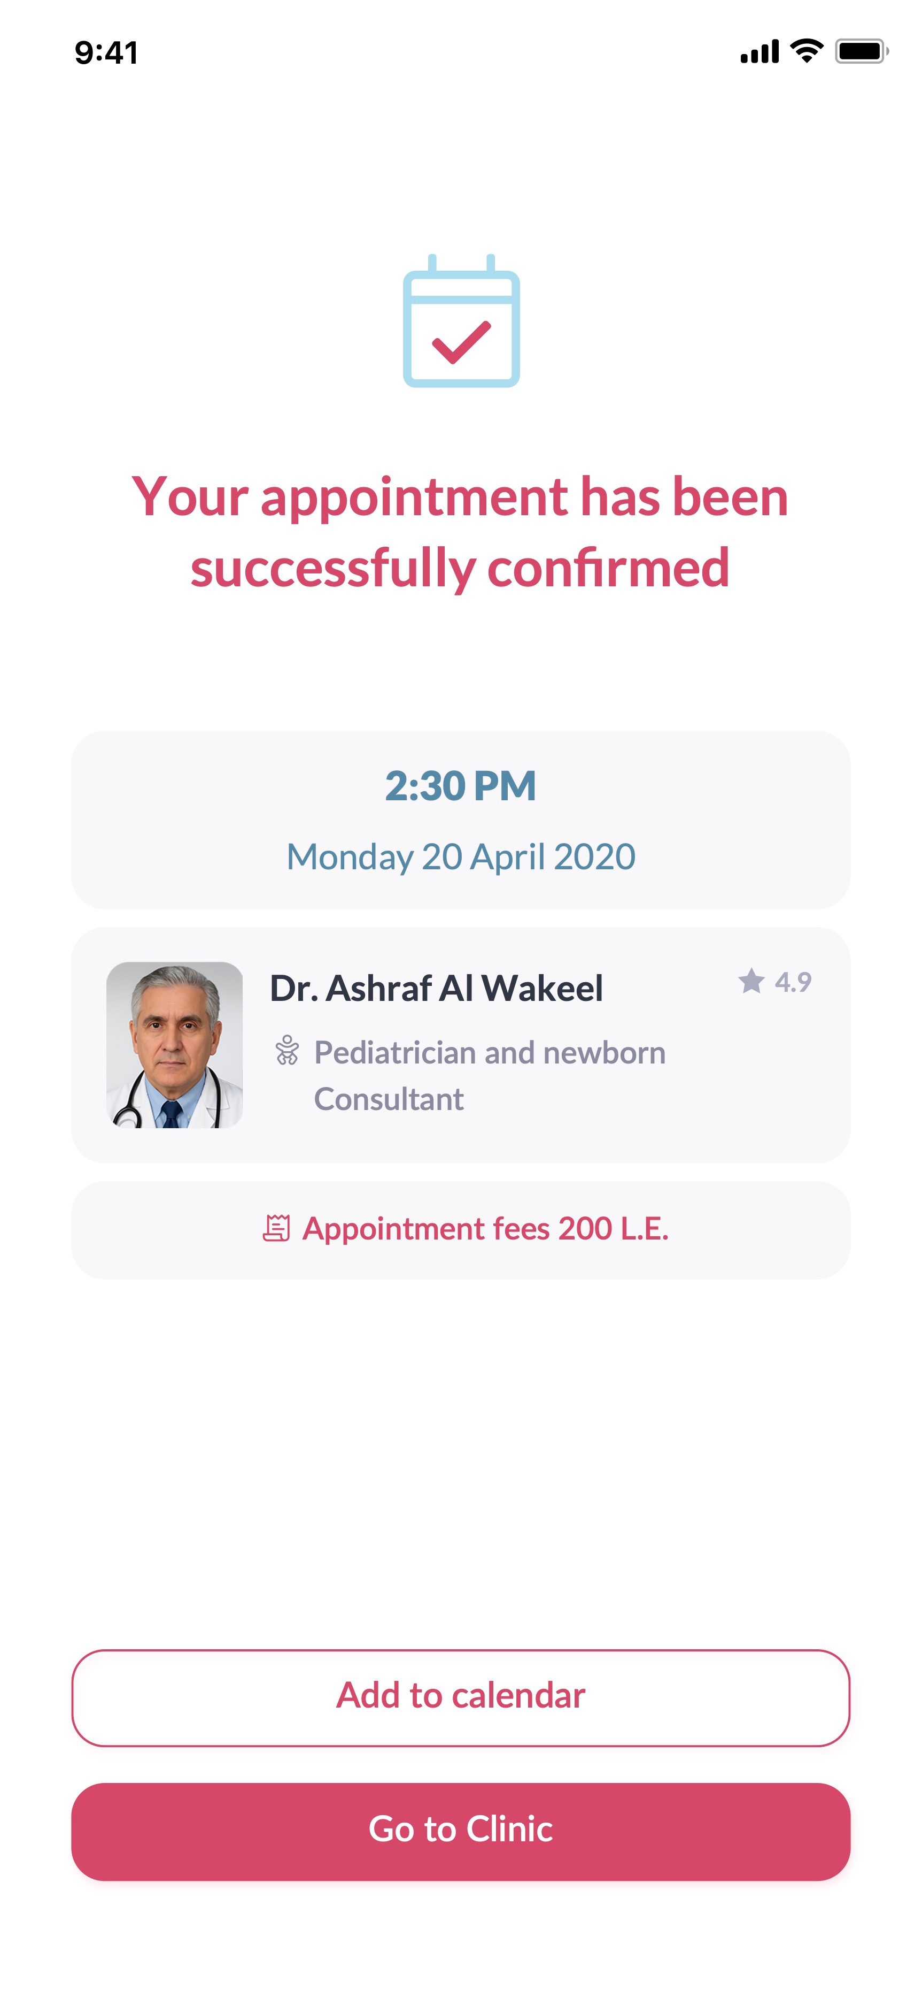
Task: Open Dr. Ashraf Al Wakeel's photo thumbnail
Action: click(x=174, y=1045)
